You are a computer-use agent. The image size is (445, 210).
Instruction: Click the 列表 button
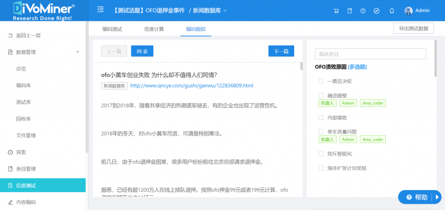click(142, 51)
